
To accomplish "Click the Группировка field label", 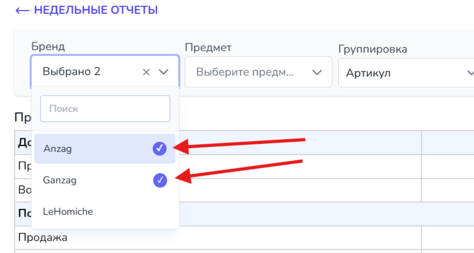I will tap(372, 49).
